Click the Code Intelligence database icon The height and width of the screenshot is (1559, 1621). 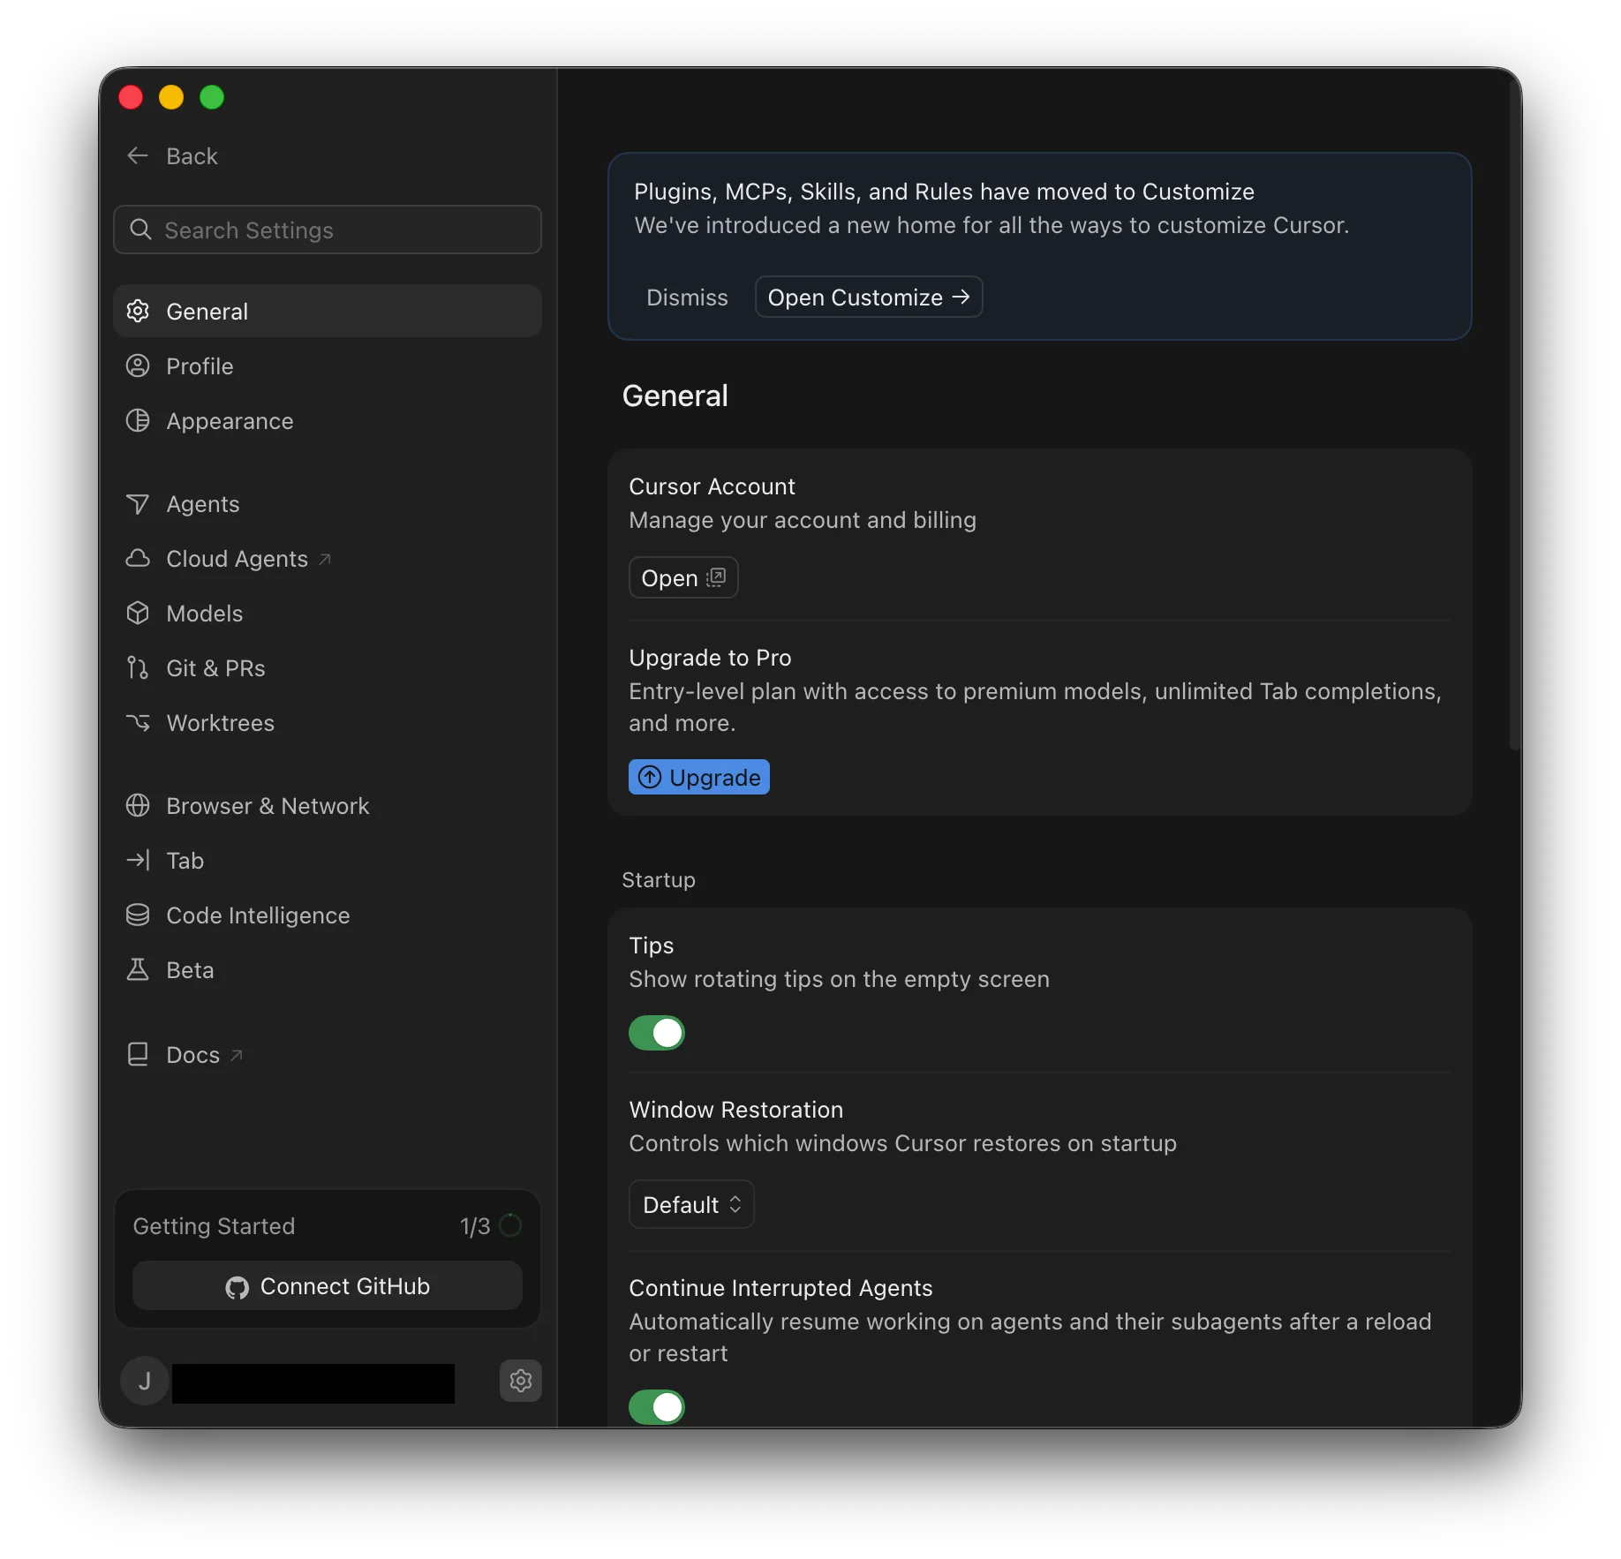coord(138,915)
